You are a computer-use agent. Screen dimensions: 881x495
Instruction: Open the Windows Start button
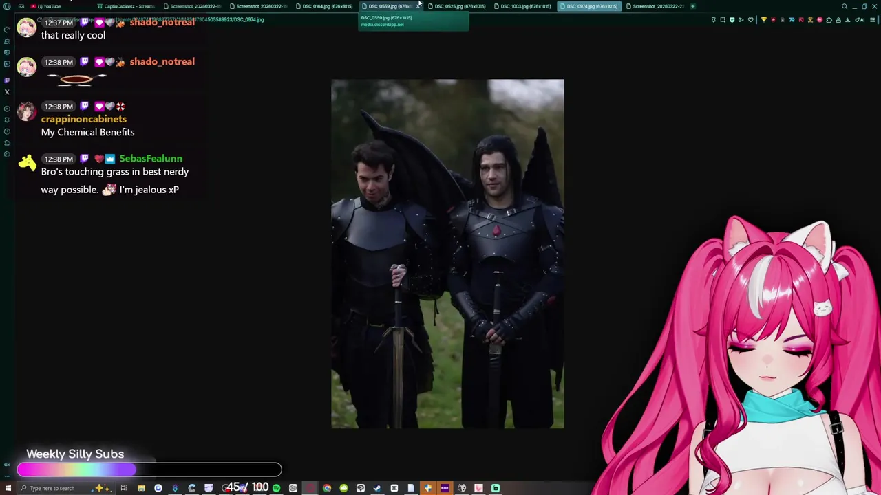tap(8, 488)
